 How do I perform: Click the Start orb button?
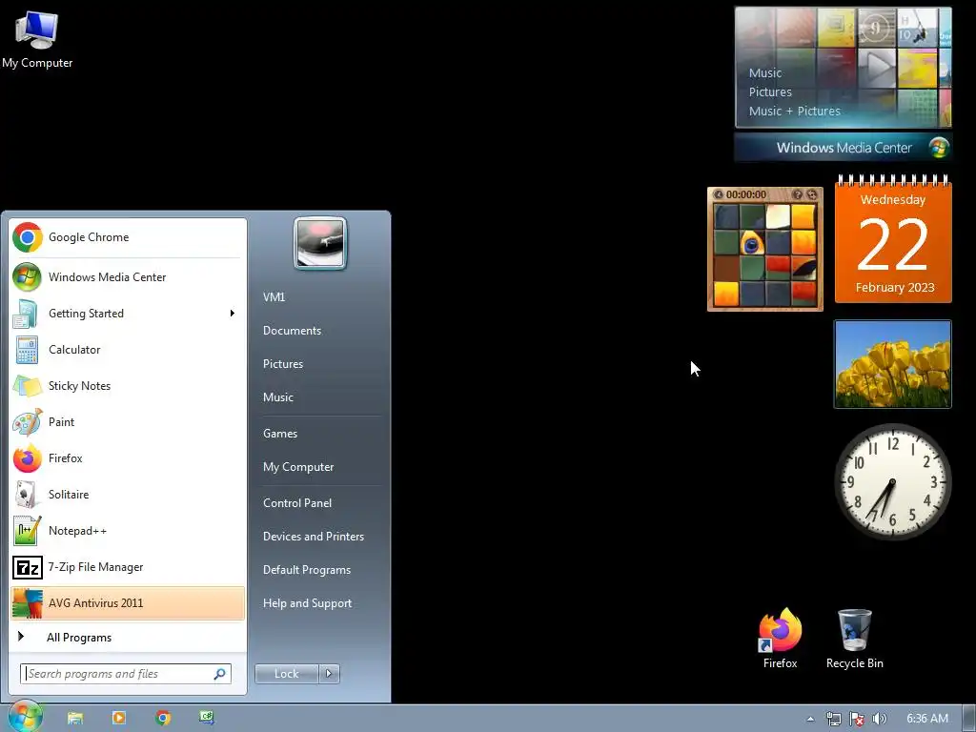pos(25,717)
